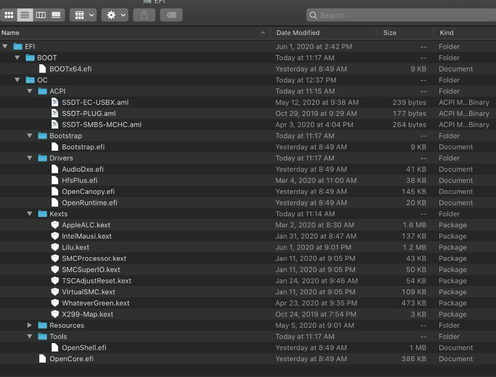The image size is (496, 377).
Task: Click the Apr 23, 2020 at 9:35 PM date
Action: (x=316, y=303)
